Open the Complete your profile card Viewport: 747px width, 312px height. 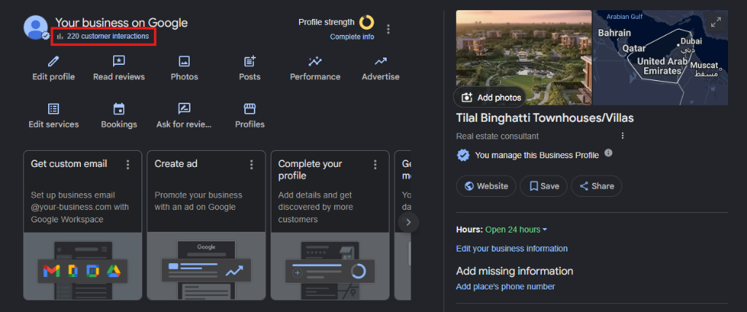(330, 225)
